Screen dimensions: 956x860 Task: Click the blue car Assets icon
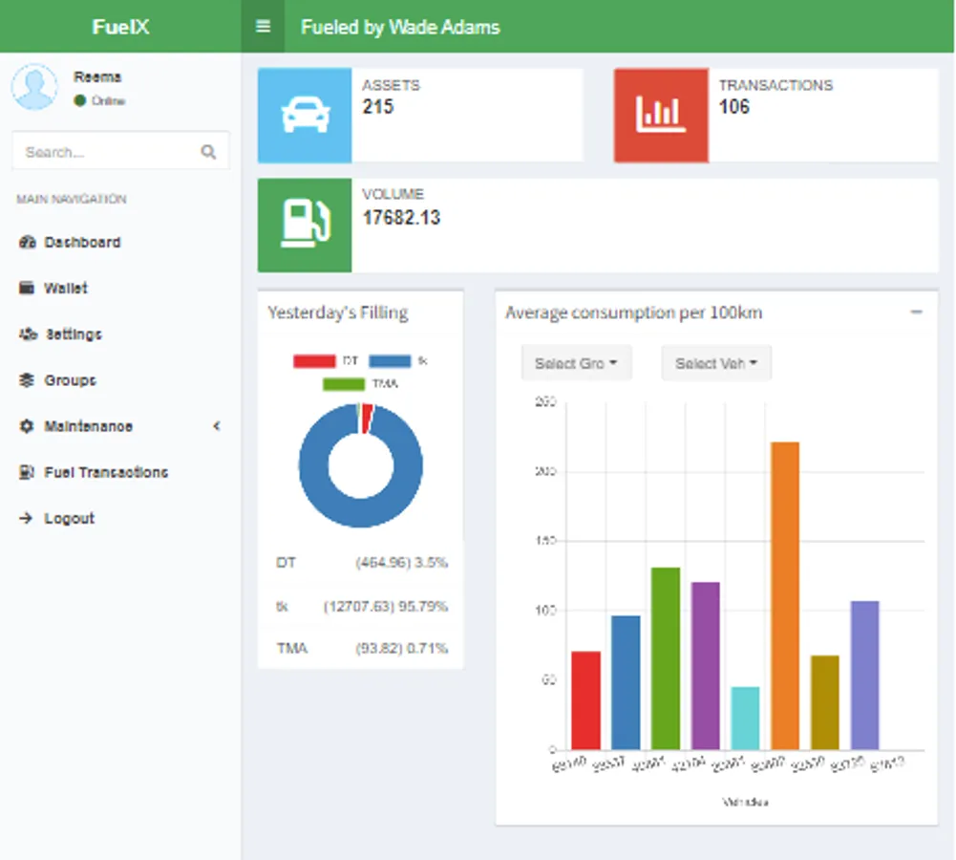[x=305, y=116]
